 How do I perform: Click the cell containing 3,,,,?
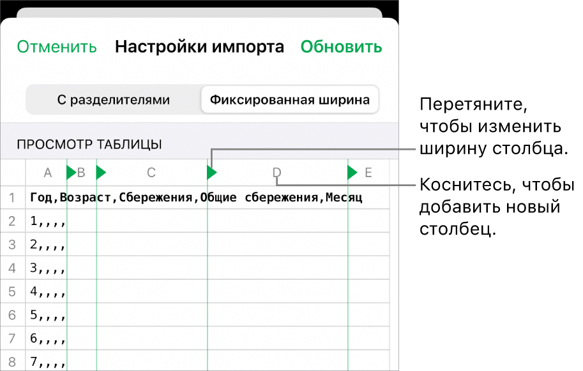(x=48, y=268)
